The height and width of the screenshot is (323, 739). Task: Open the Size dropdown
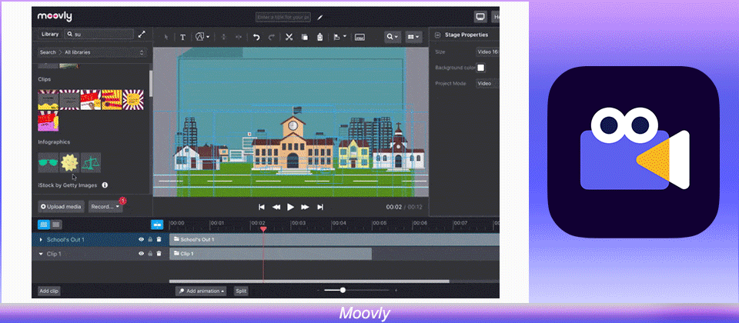pos(487,52)
